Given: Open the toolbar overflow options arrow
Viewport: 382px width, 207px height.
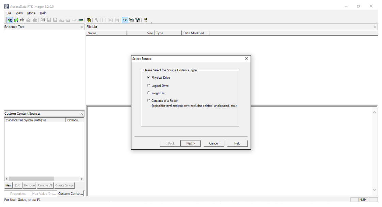Looking at the screenshot, I should coord(152,22).
